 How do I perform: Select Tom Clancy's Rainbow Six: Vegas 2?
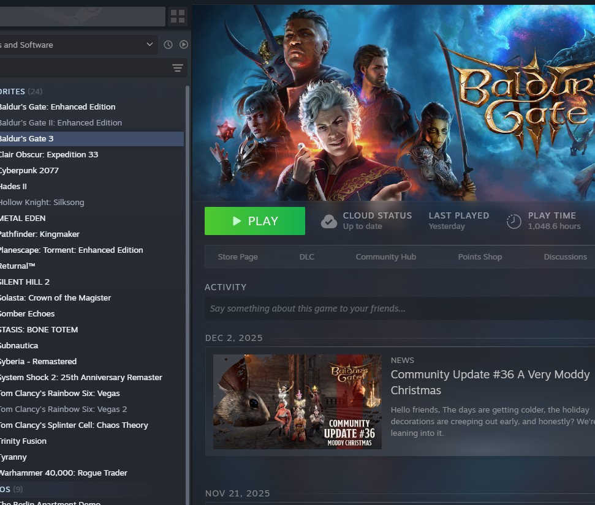click(x=92, y=410)
